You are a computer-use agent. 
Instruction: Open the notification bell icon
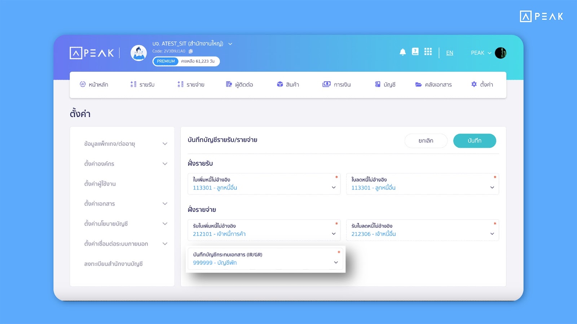click(403, 52)
